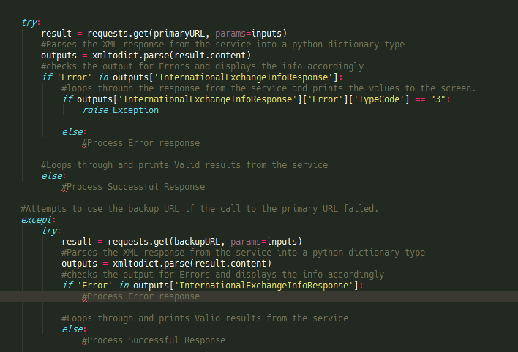Click the nested 'try' under except
518x352 pixels.
(x=49, y=231)
